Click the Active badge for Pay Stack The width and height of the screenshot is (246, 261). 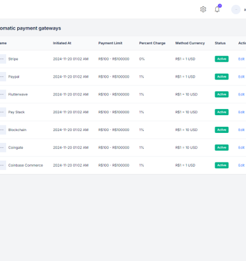click(x=221, y=112)
